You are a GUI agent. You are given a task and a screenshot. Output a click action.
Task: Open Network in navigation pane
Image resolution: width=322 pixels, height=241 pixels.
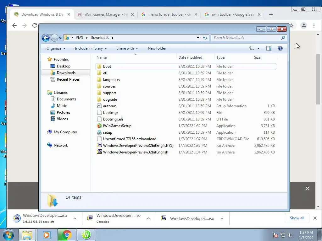point(61,145)
